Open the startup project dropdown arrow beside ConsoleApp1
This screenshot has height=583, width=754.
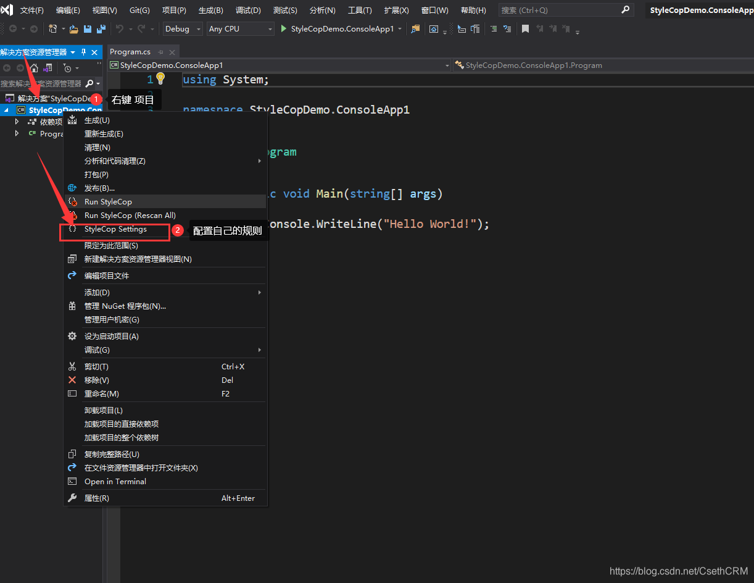(x=400, y=29)
